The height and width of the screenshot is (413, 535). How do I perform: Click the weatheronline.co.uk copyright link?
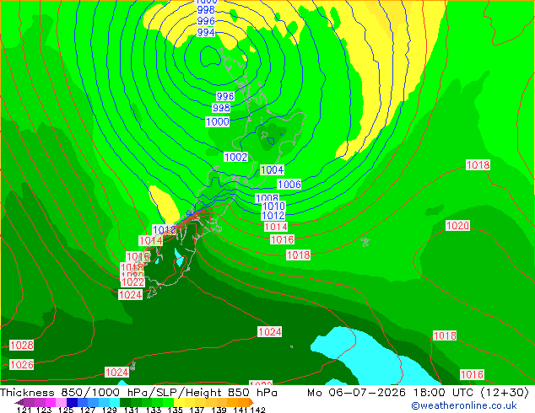[x=464, y=405]
